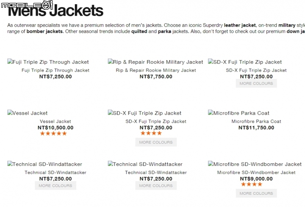This screenshot has height=207, width=305.
Task: Click the Mobile01 watermark logo
Action: coord(27,5)
